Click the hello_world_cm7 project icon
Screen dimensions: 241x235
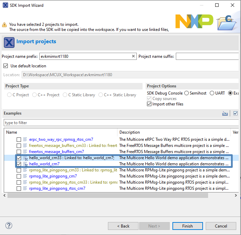click(x=25, y=164)
